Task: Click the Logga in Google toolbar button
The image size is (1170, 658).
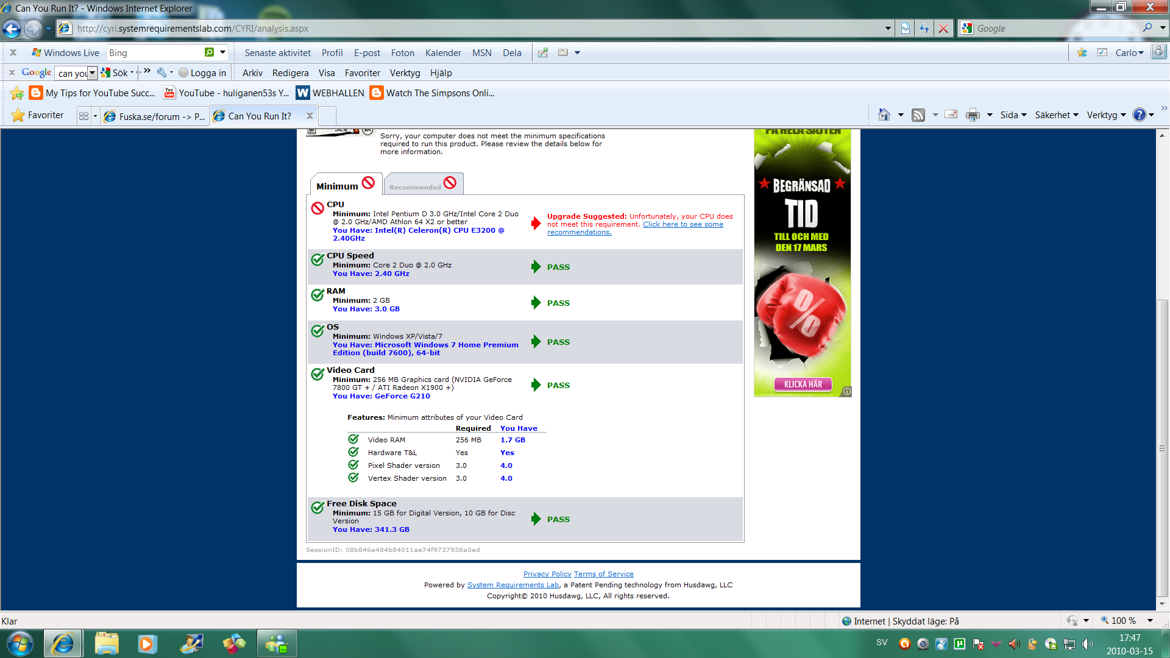Action: tap(202, 73)
